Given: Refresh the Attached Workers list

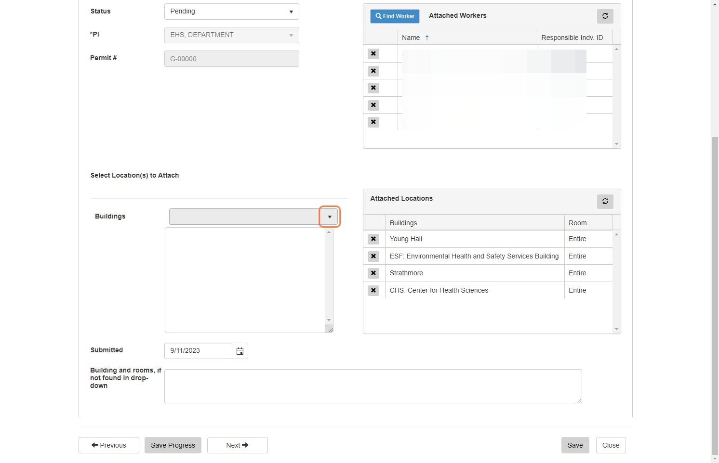Looking at the screenshot, I should point(605,16).
